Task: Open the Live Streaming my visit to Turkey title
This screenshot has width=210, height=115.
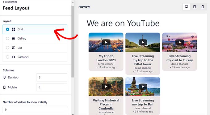Action: [x=179, y=58]
